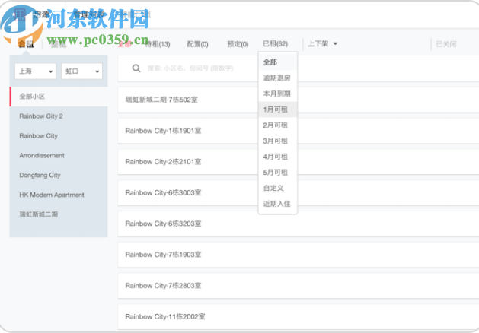
Task: Open Rainbow City-6栋3003室 listing
Action: click(x=299, y=192)
